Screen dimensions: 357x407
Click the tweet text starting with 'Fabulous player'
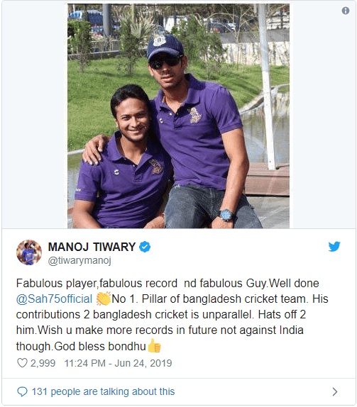click(x=172, y=315)
